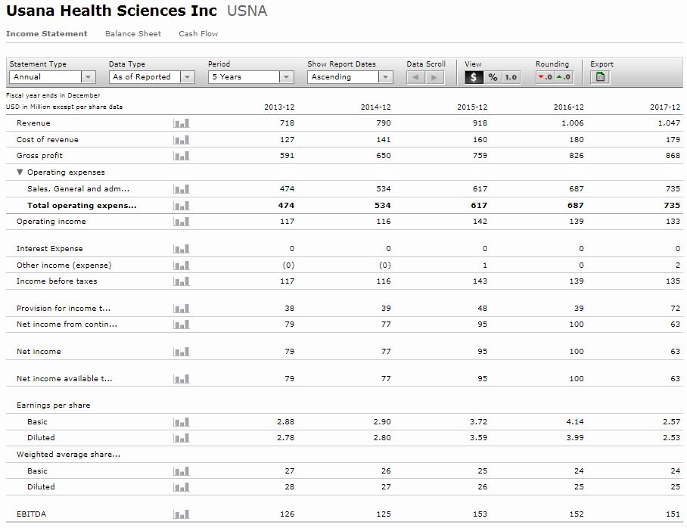Click the 2017-12 Revenue value 1,047
The height and width of the screenshot is (528, 687).
669,123
